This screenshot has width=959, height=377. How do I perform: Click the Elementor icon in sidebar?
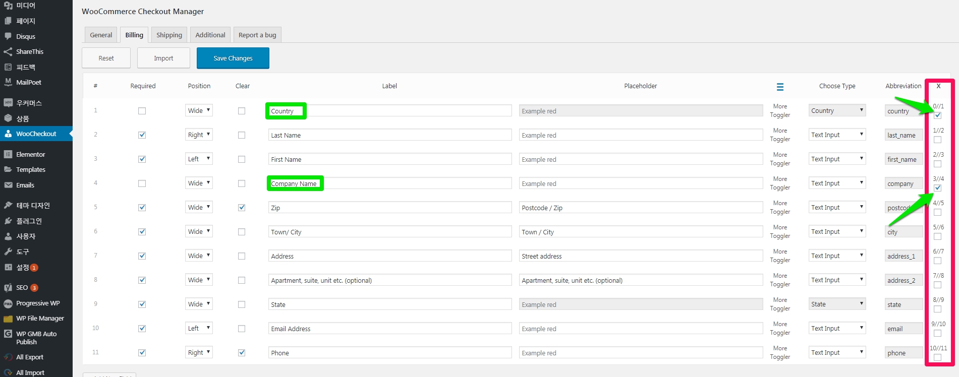coord(8,154)
